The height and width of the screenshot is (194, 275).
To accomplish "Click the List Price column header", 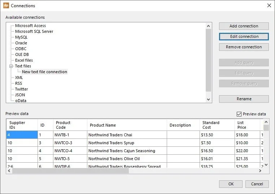I will [x=247, y=125].
